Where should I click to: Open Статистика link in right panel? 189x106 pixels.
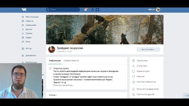[x=142, y=66]
